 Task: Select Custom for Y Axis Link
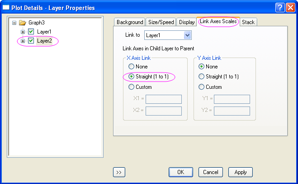tap(202, 87)
